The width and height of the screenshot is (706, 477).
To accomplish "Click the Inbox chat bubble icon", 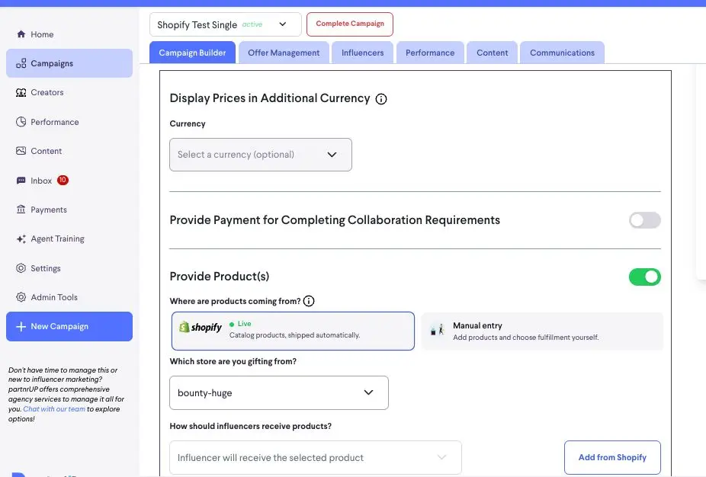I will [x=21, y=181].
